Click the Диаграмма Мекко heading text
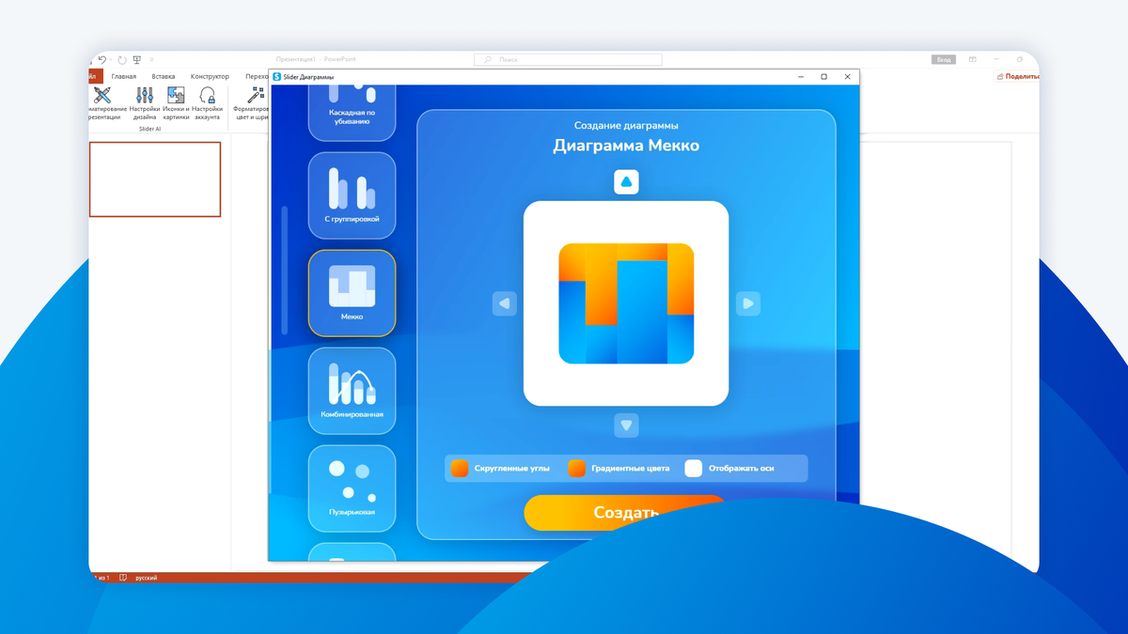The width and height of the screenshot is (1128, 634). tap(626, 146)
